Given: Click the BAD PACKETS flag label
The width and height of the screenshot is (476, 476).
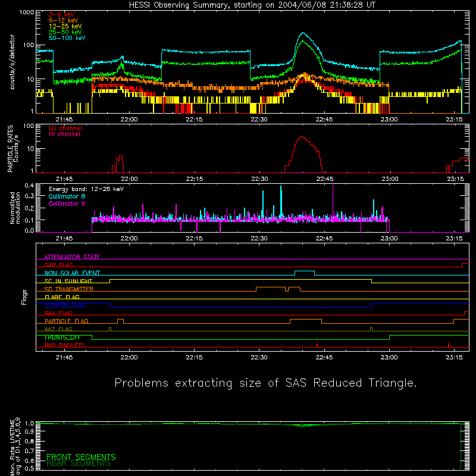Looking at the screenshot, I should click(65, 346).
